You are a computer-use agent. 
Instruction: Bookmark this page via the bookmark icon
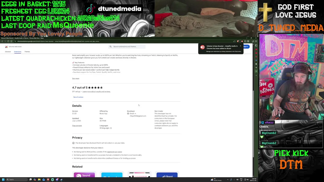point(11,41)
